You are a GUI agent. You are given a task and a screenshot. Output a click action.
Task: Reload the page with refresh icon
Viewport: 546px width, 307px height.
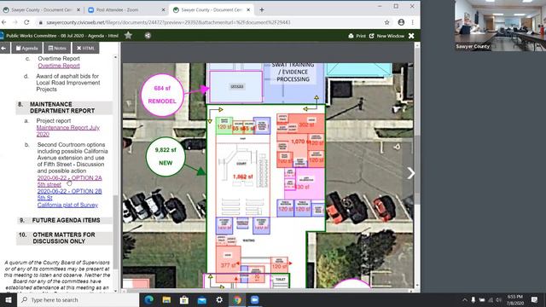click(x=26, y=22)
